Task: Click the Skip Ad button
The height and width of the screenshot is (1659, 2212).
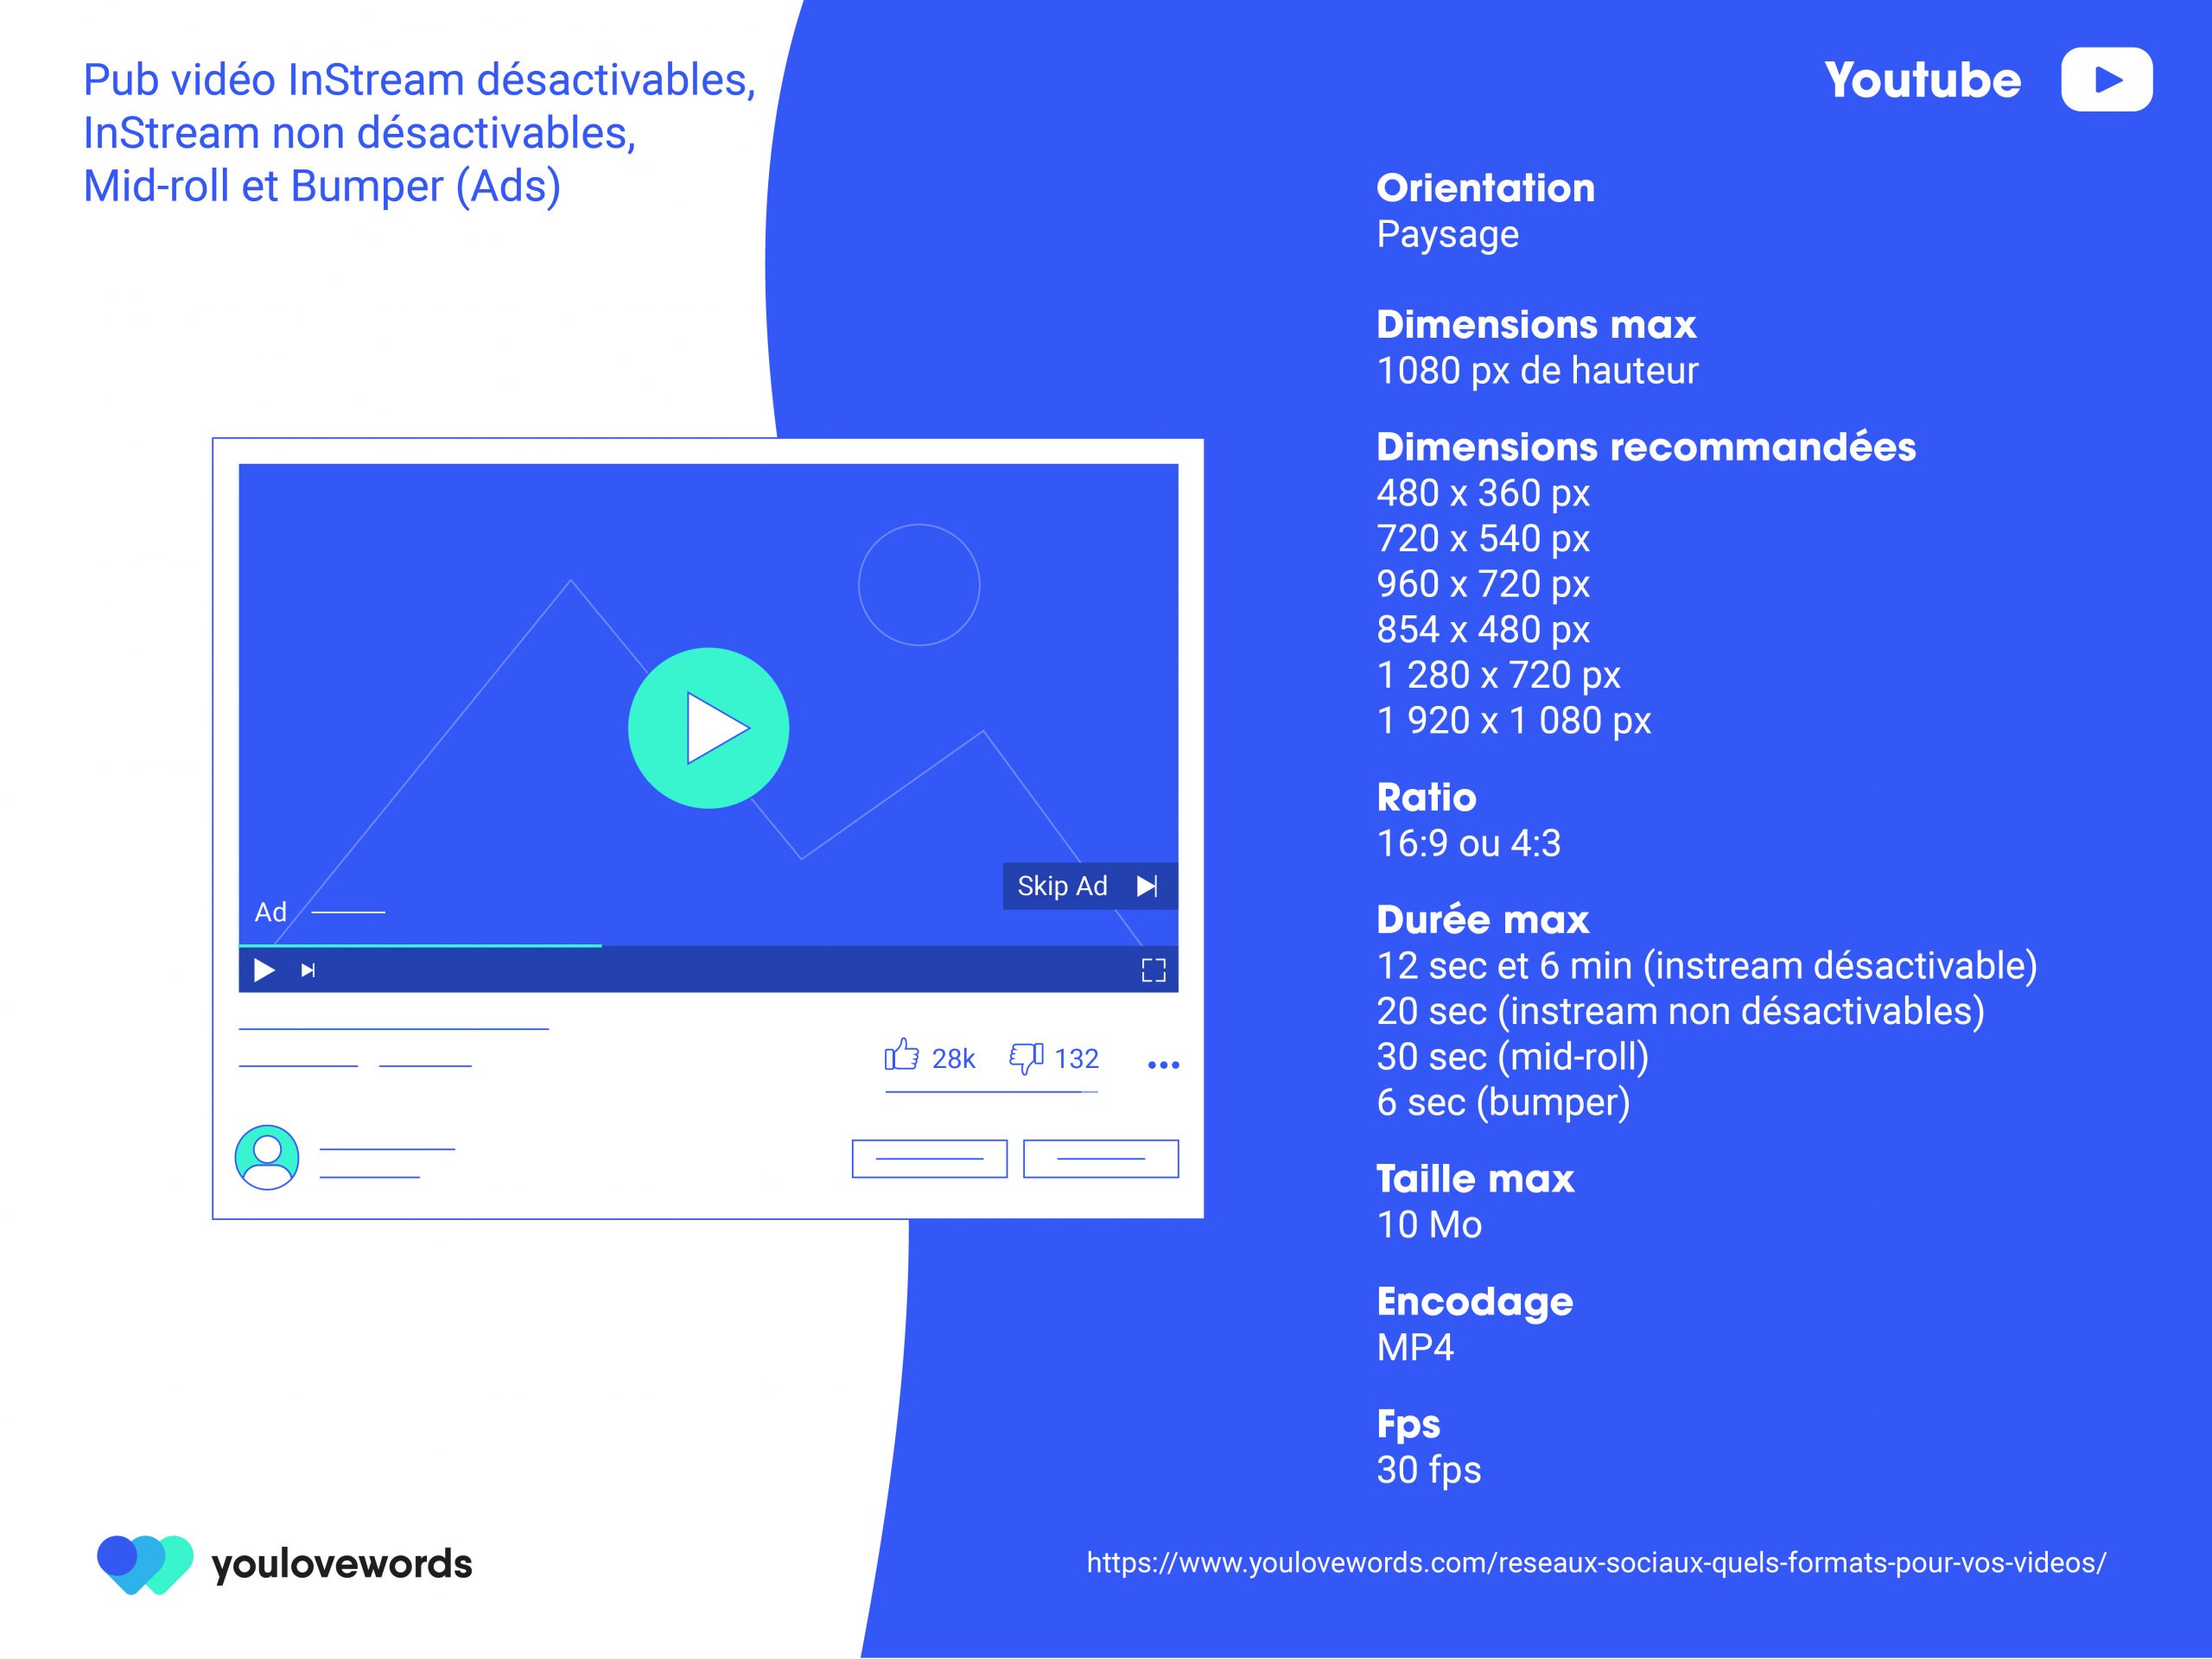Action: click(1090, 886)
